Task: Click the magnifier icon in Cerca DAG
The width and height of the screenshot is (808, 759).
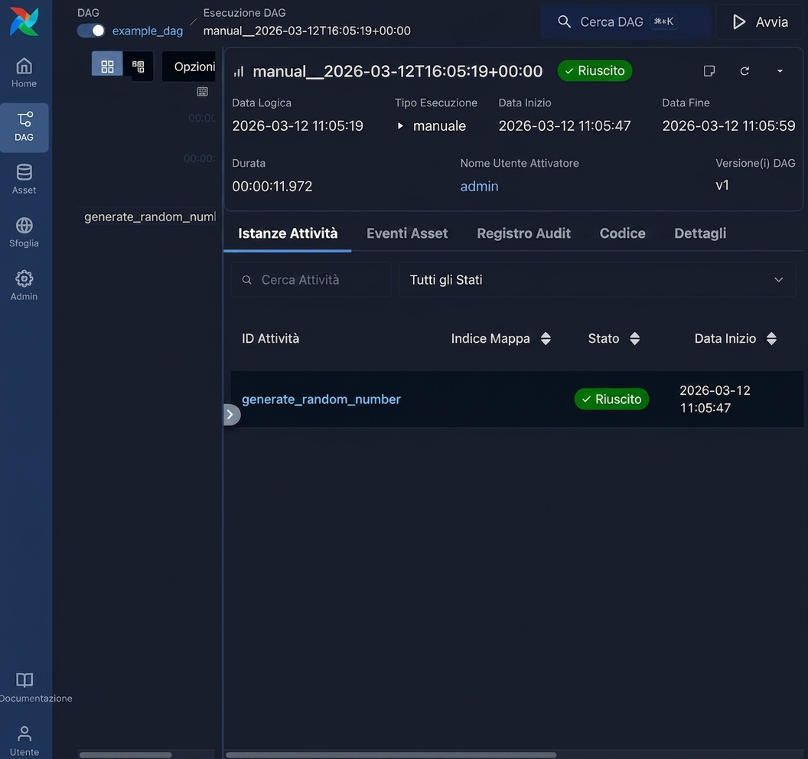Action: (x=564, y=21)
